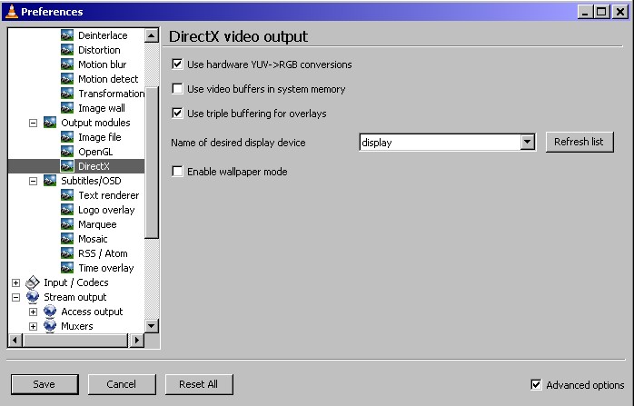Image resolution: width=634 pixels, height=406 pixels.
Task: Open the display device dropdown arrow
Action: coord(527,142)
